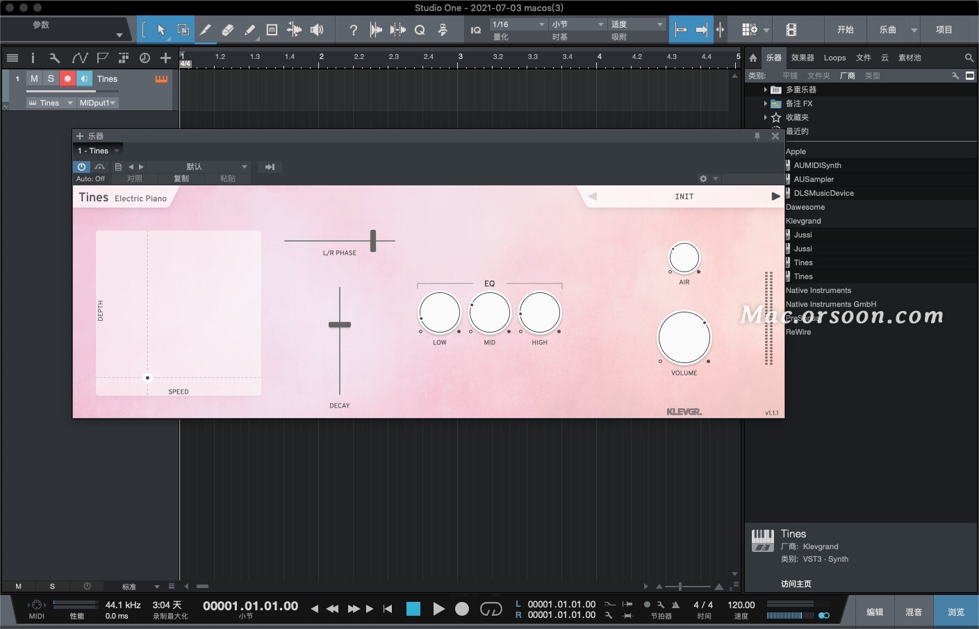
Task: Select the Range tool
Action: (183, 30)
